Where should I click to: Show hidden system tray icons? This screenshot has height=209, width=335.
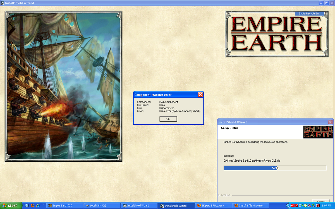(288, 206)
